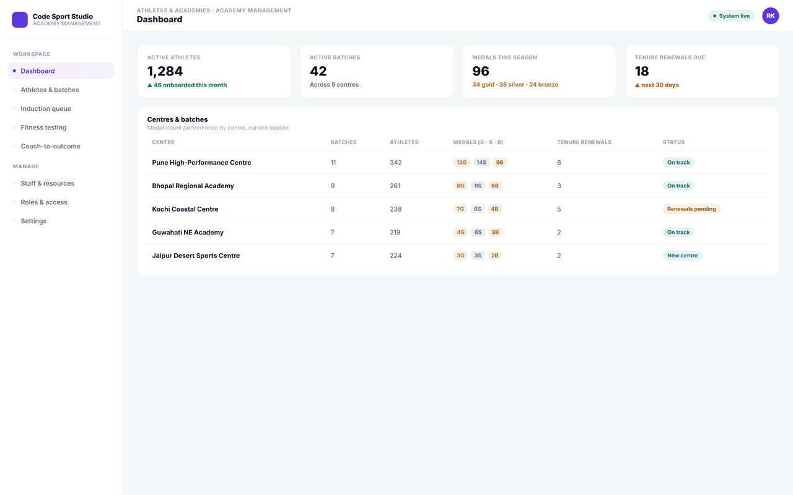Image resolution: width=793 pixels, height=495 pixels.
Task: Click the 342 athletes value for Pune
Action: (396, 163)
